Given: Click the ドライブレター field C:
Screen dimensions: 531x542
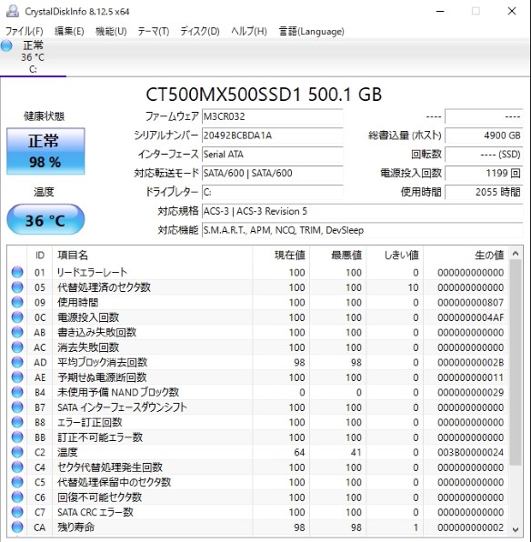Looking at the screenshot, I should point(273,192).
